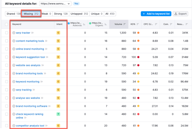Image resolution: width=192 pixels, height=129 pixels.
Task: Click double-chevron icon after keyword monitoring
Action: (42, 82)
